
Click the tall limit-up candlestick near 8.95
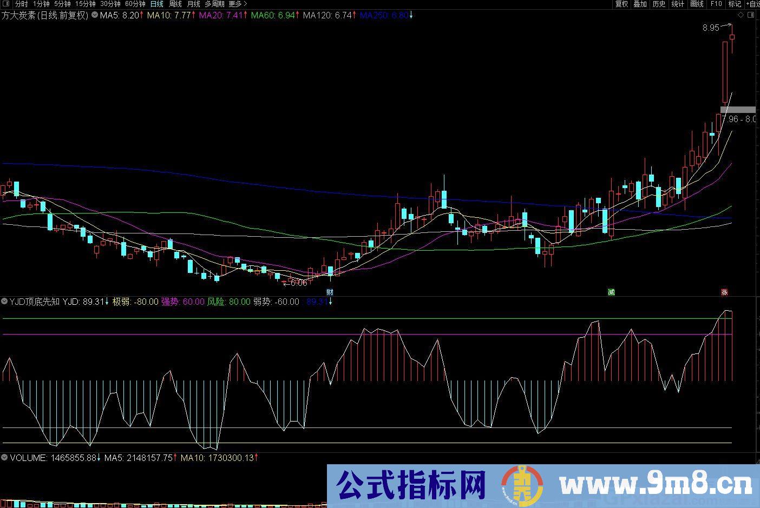click(725, 72)
